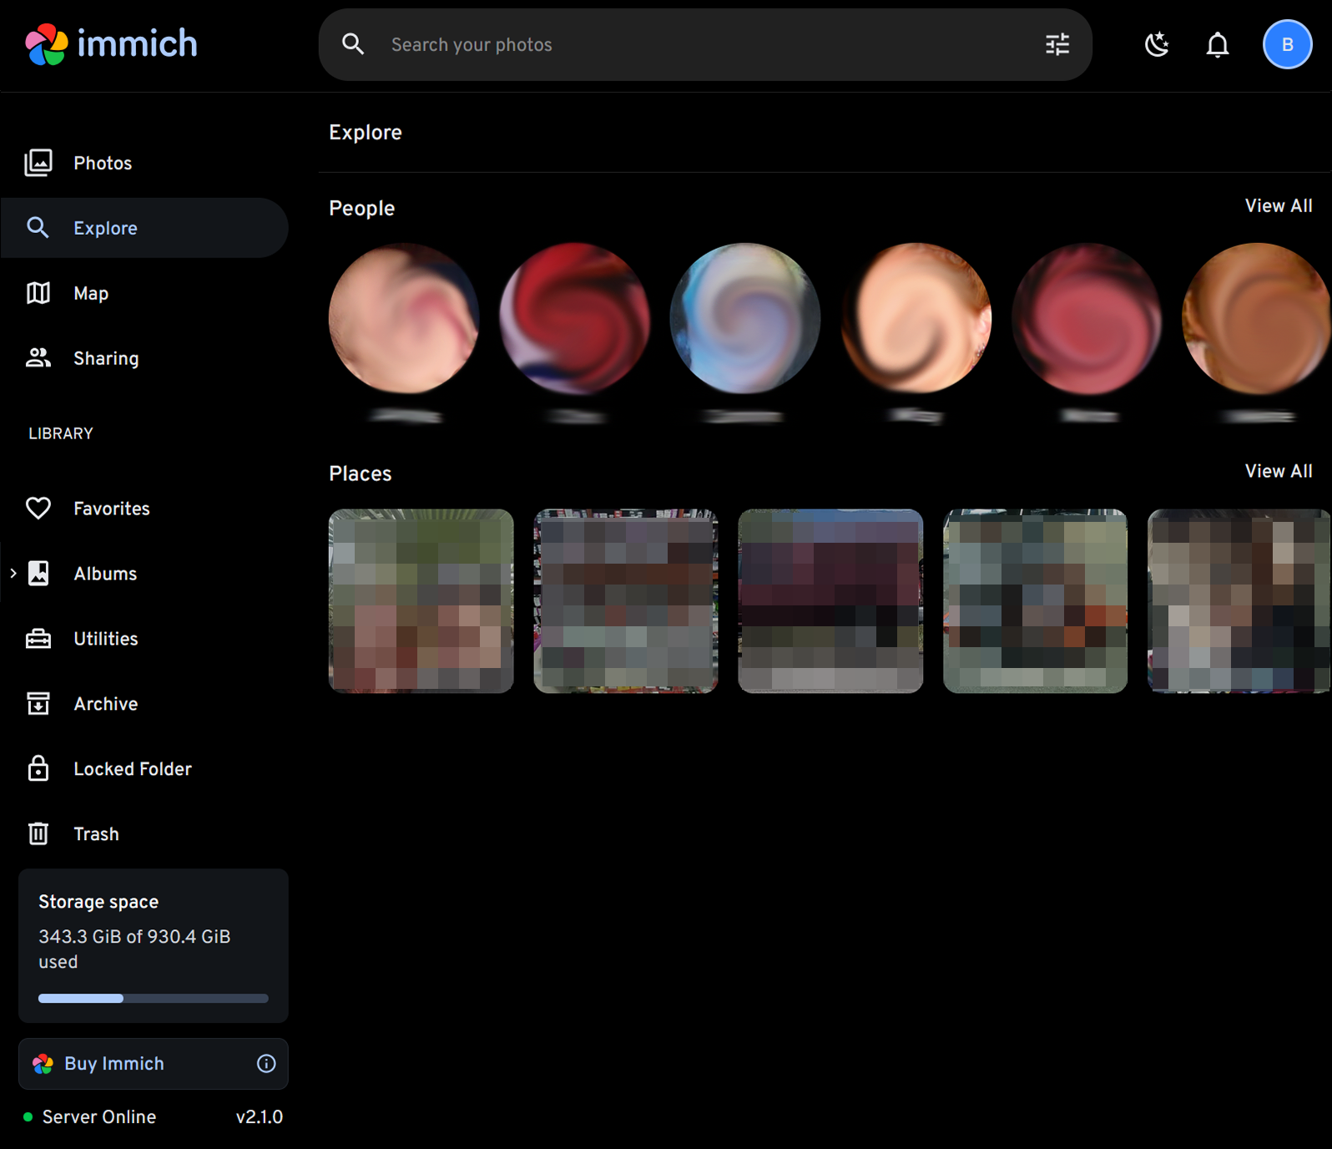Click the Immich logo

click(111, 44)
